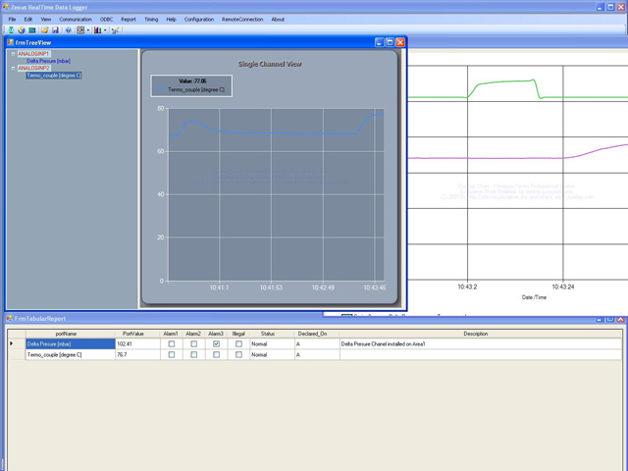Click the bar chart icon in the toolbar

[x=97, y=30]
